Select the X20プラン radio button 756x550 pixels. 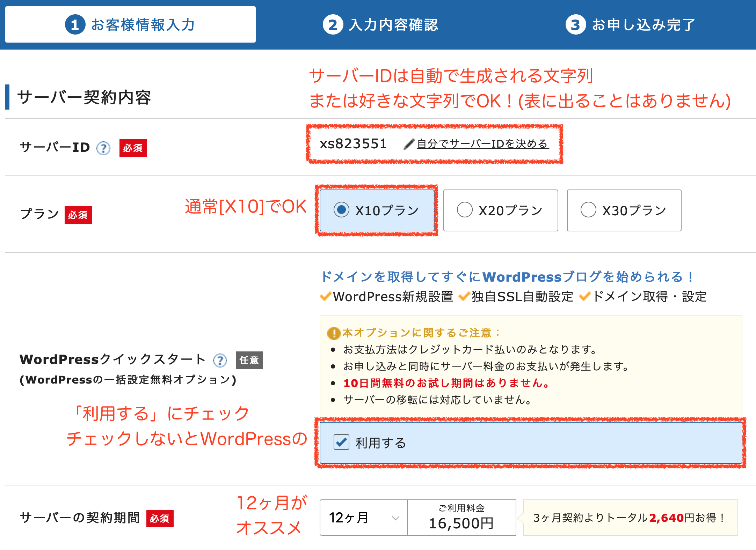[x=465, y=210]
